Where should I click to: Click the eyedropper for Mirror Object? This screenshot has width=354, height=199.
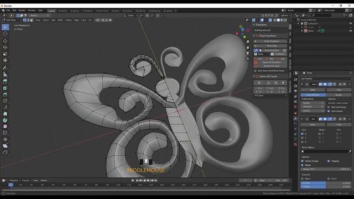(x=350, y=151)
